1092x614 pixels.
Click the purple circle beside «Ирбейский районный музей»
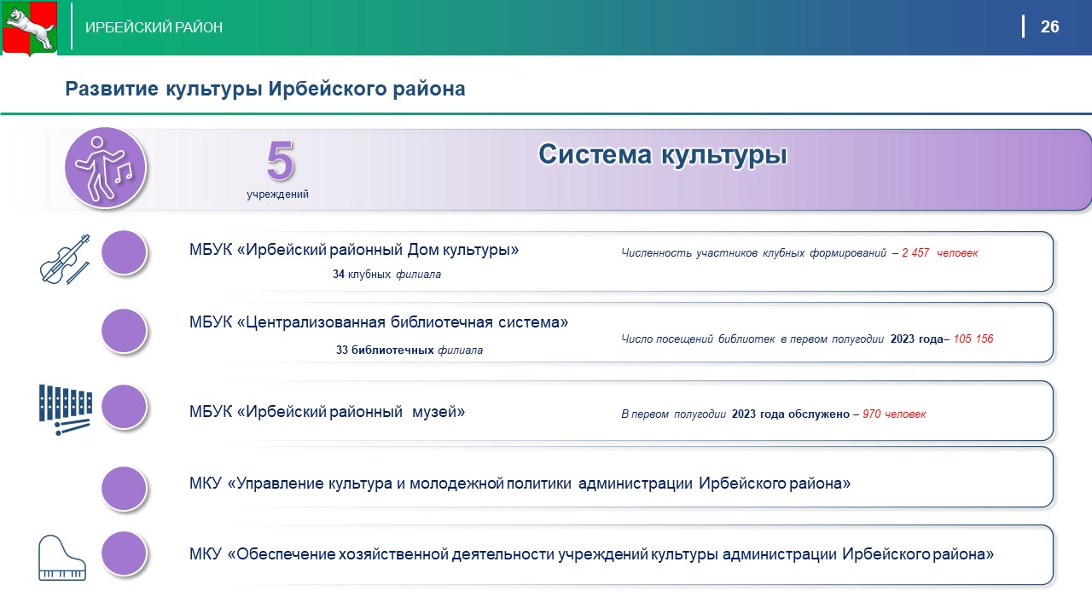point(125,407)
